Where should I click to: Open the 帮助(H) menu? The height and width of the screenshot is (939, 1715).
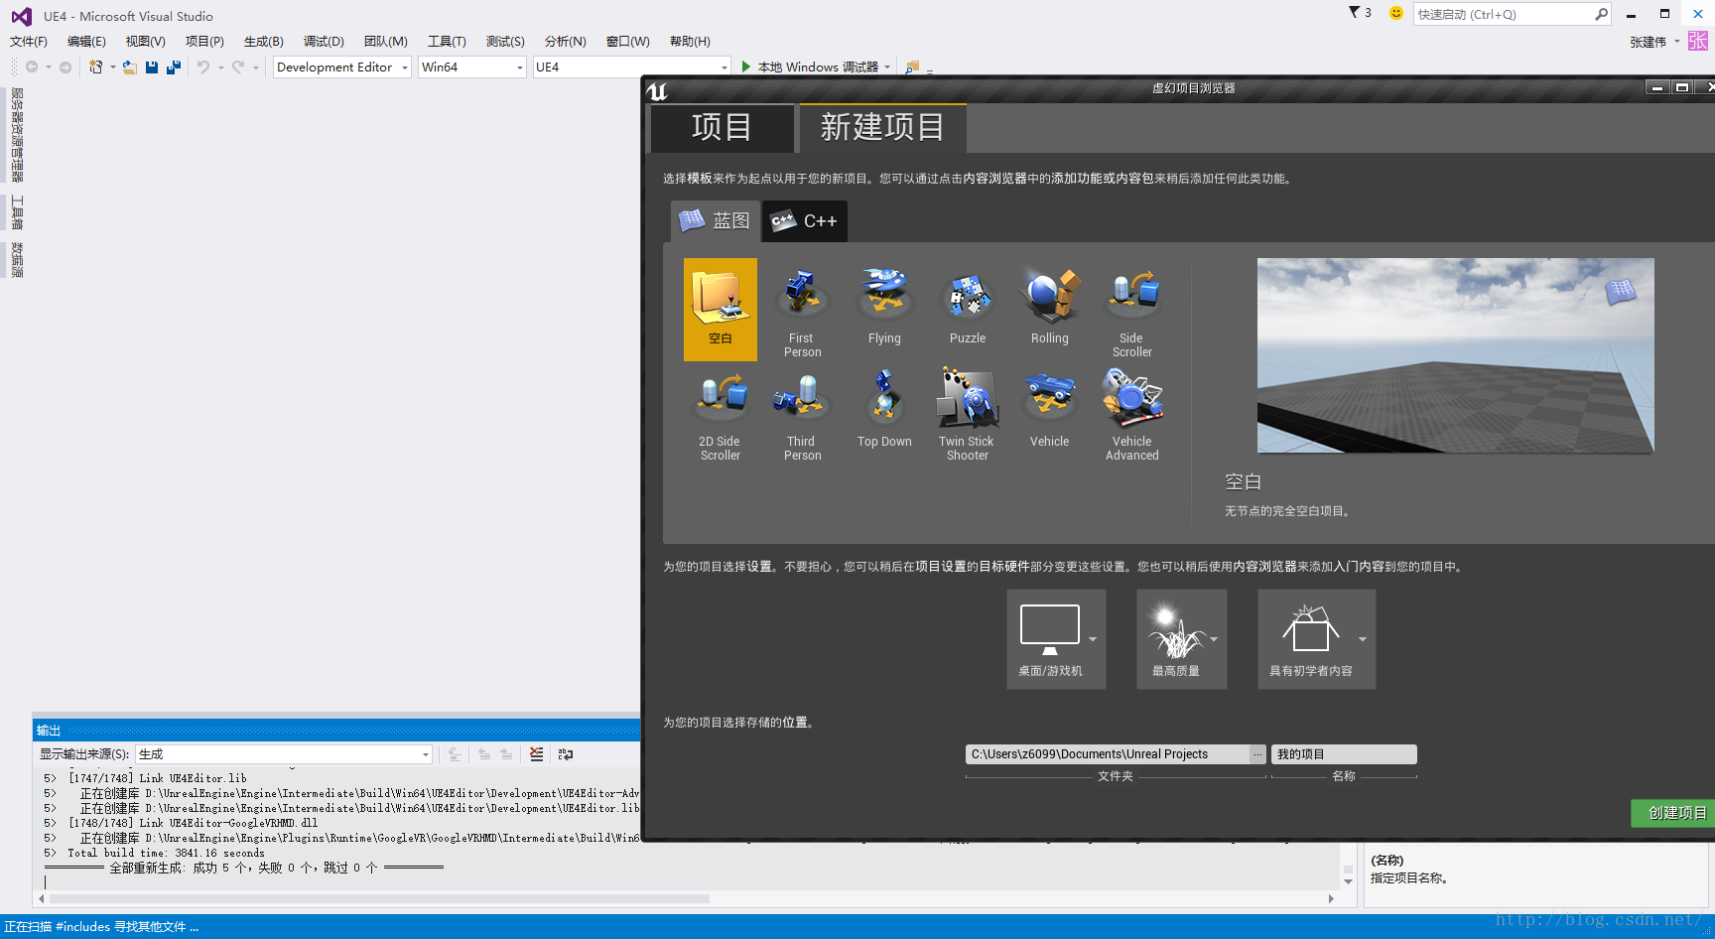tap(690, 42)
